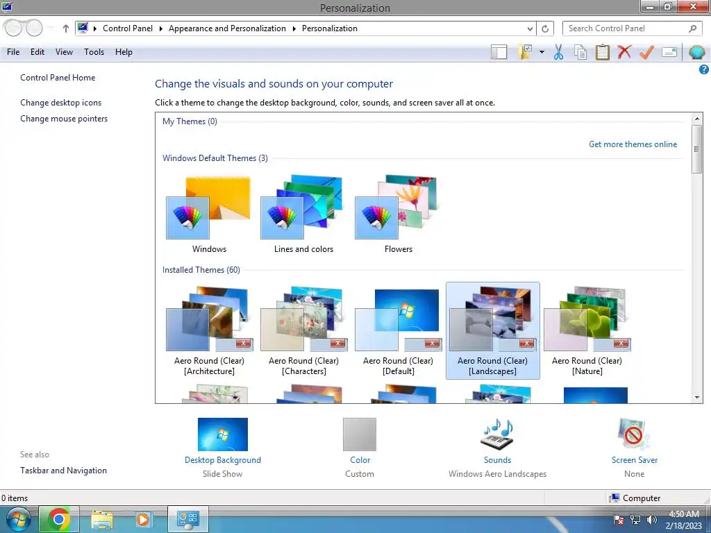Click the Control Panel breadcrumb segment

128,28
